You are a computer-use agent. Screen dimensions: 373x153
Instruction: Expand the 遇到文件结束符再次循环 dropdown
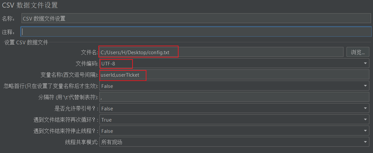365,120
